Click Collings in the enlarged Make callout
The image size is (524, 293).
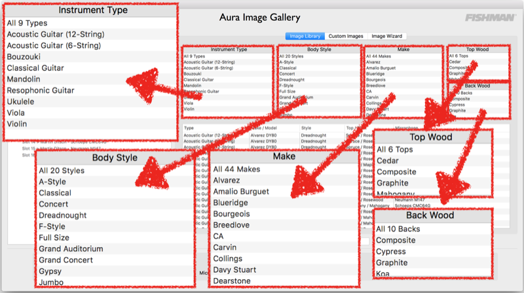click(227, 258)
